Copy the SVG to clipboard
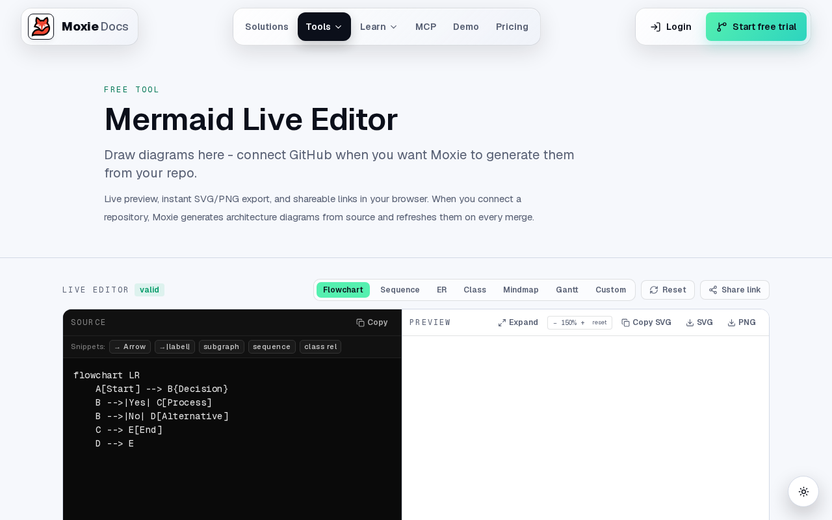This screenshot has height=520, width=832. click(x=646, y=322)
